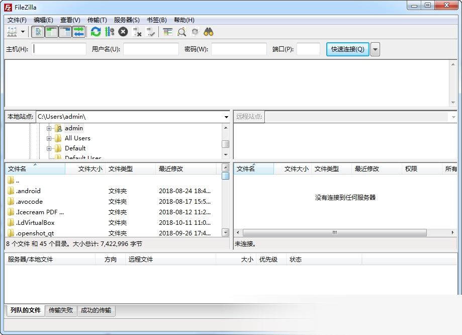Open the quick connect history dropdown arrow
This screenshot has height=335, width=462.
(375, 49)
